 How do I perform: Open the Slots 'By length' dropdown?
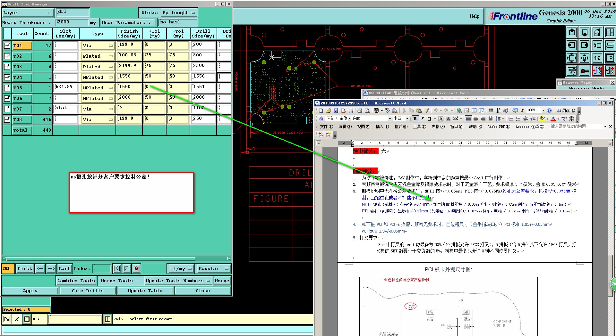point(179,13)
